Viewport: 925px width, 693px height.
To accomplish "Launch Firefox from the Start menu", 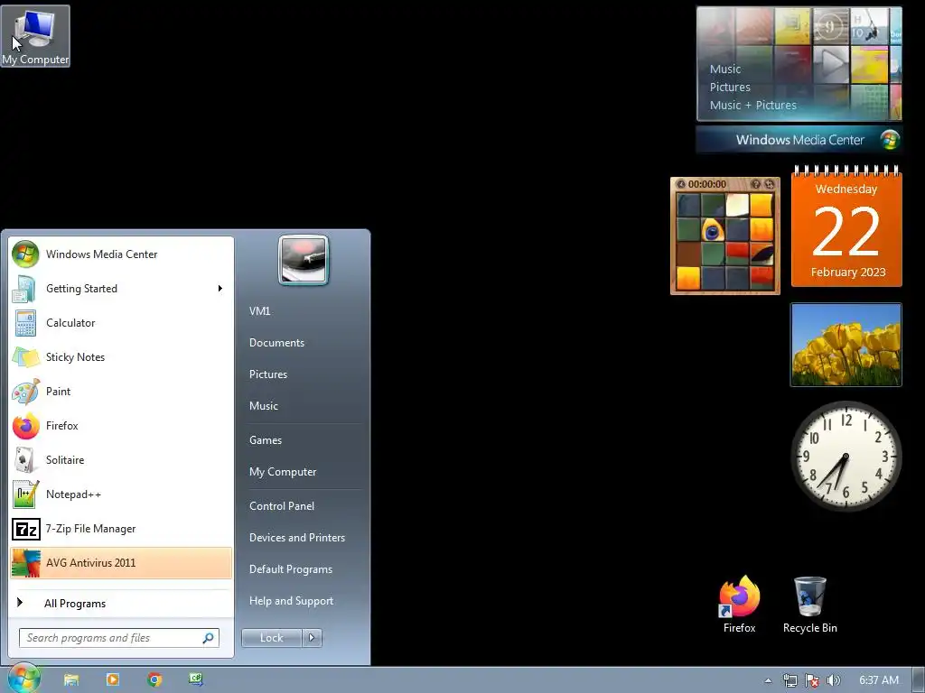I will 121,426.
